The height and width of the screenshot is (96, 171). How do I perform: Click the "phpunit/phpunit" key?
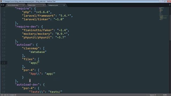[x=37, y=37]
